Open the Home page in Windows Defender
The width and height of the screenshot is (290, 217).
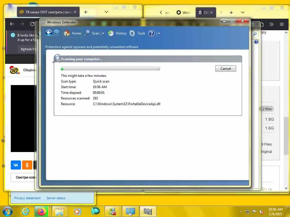(72, 33)
